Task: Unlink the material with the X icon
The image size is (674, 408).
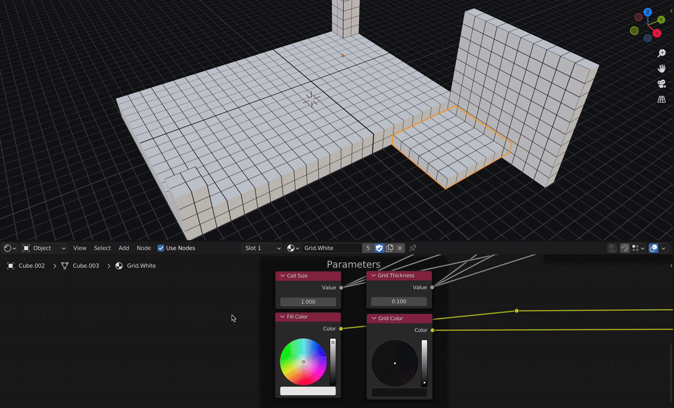Action: pyautogui.click(x=400, y=248)
